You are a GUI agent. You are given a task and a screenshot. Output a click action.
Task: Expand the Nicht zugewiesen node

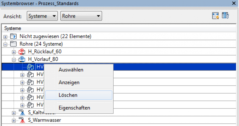pyautogui.click(x=5, y=36)
